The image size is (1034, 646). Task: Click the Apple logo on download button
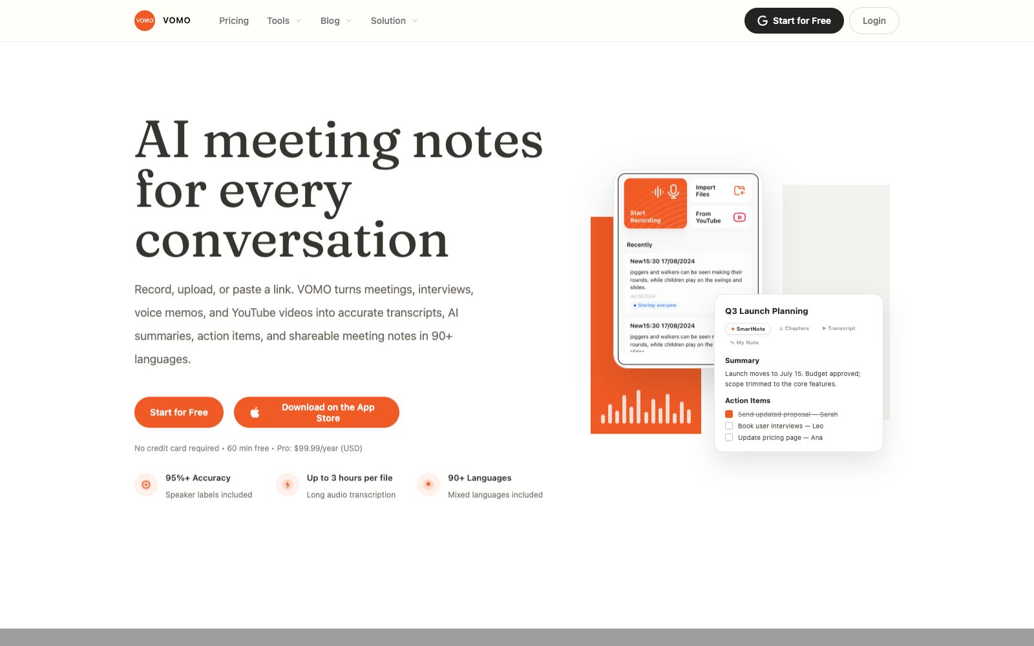[x=255, y=412]
